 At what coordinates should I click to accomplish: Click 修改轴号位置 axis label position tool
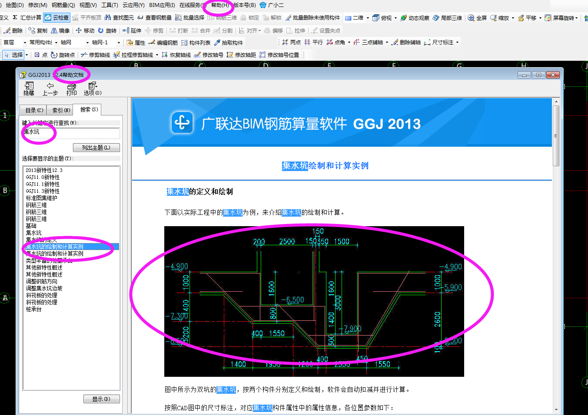coord(279,55)
